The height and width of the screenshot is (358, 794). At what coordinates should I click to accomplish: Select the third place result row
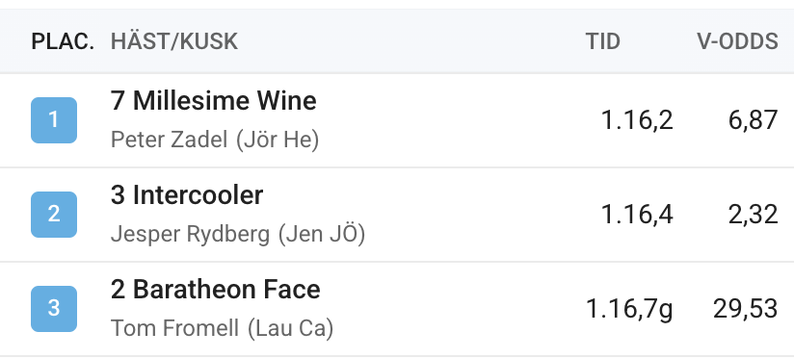point(397,309)
